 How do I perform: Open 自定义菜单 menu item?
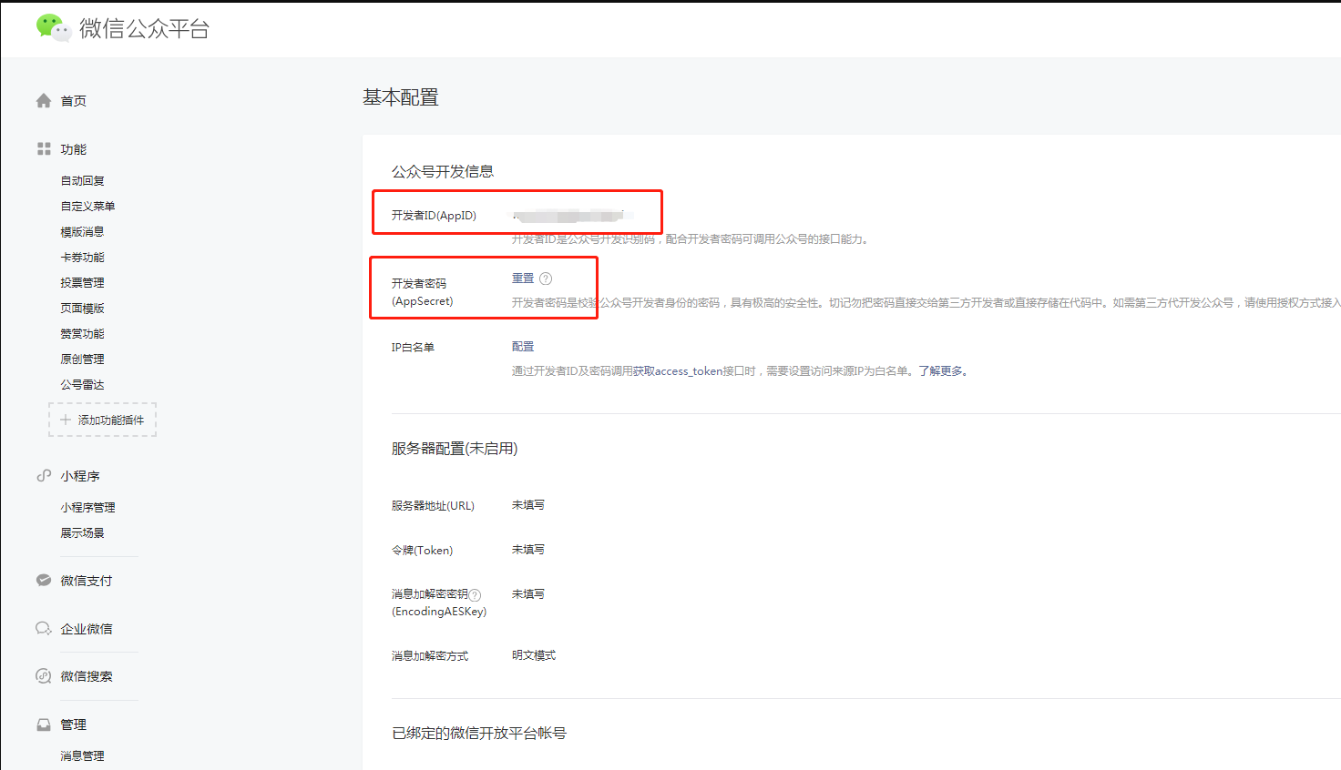[88, 207]
